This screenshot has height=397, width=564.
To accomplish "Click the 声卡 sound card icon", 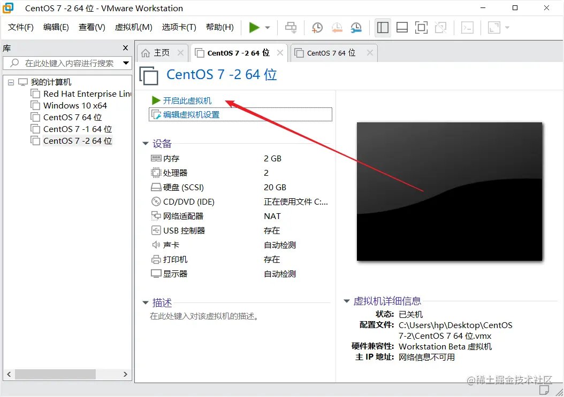I will (156, 245).
